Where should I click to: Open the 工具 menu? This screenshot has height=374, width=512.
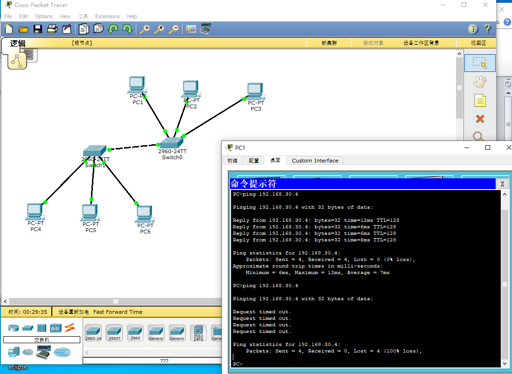(x=83, y=16)
